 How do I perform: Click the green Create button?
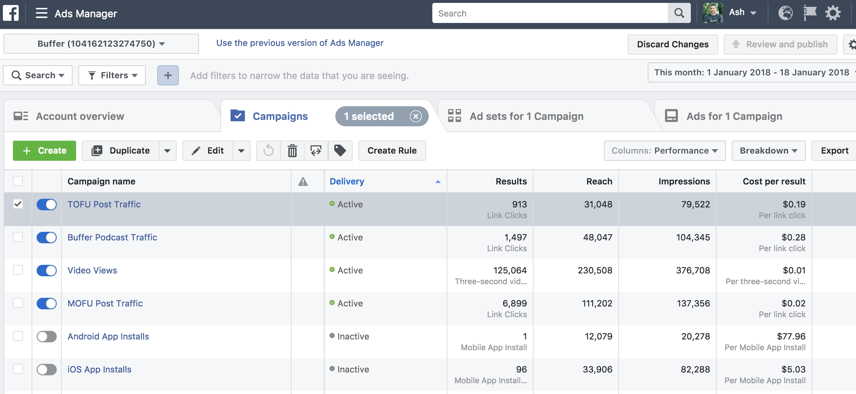click(44, 151)
